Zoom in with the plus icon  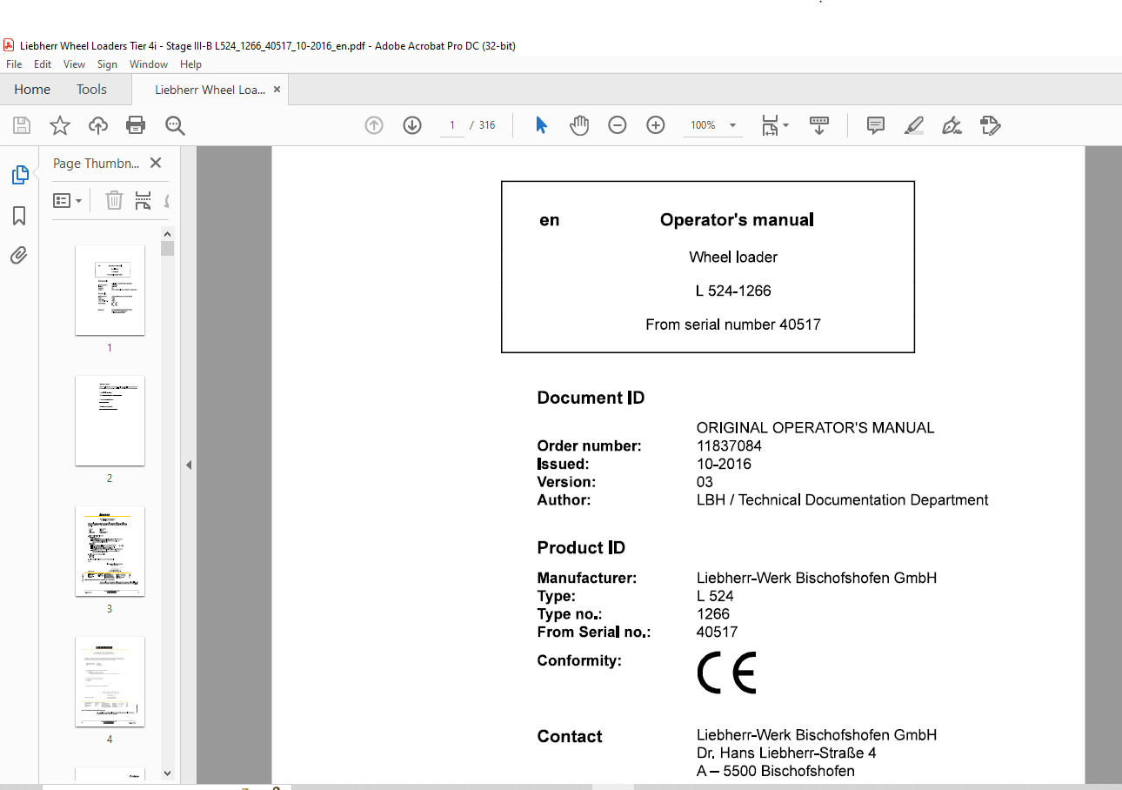(656, 125)
